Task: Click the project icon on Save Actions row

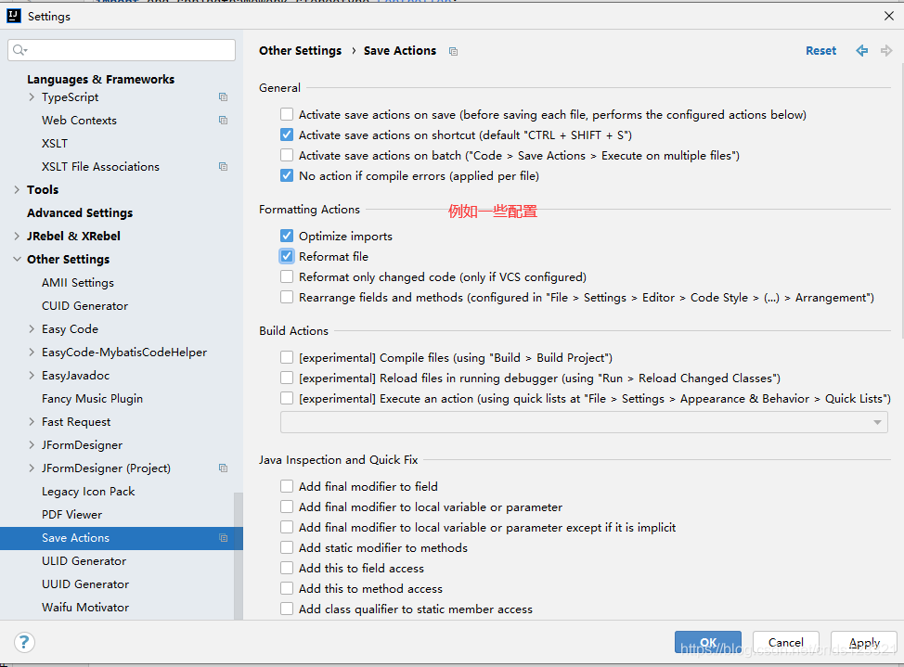Action: tap(223, 538)
